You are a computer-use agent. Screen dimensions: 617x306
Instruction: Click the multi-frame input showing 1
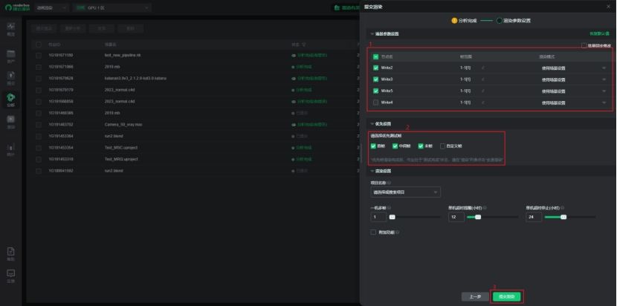tap(378, 217)
